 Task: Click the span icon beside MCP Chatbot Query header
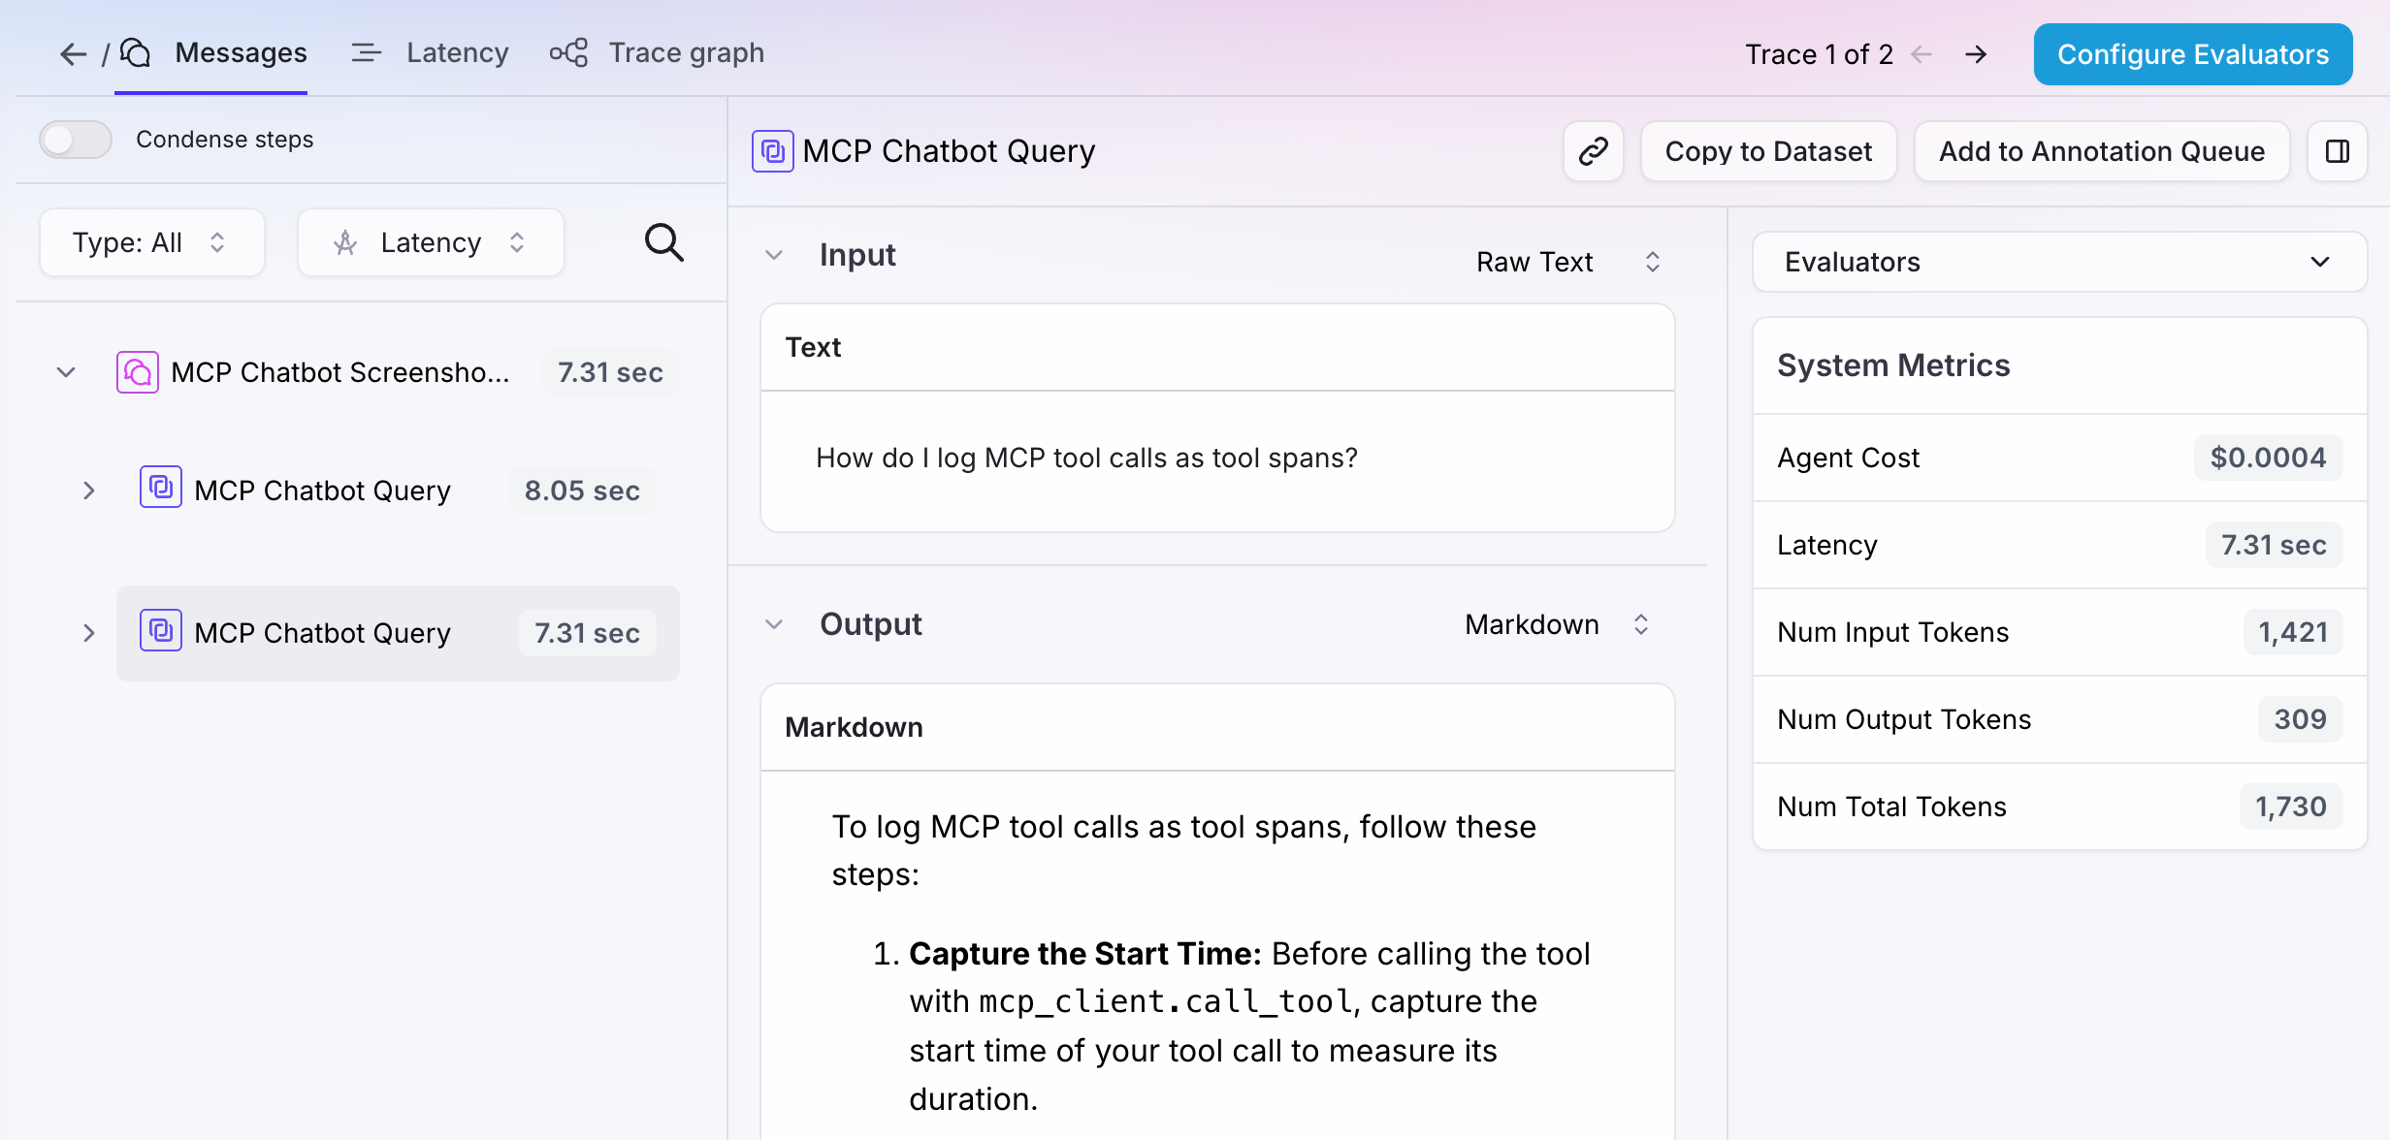click(773, 151)
